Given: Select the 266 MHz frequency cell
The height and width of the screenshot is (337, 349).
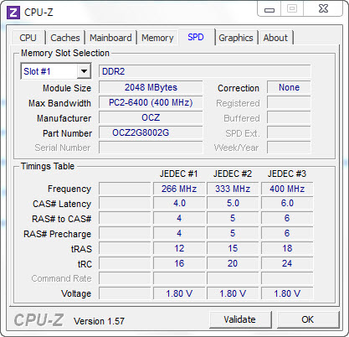Looking at the screenshot, I should click(179, 189).
